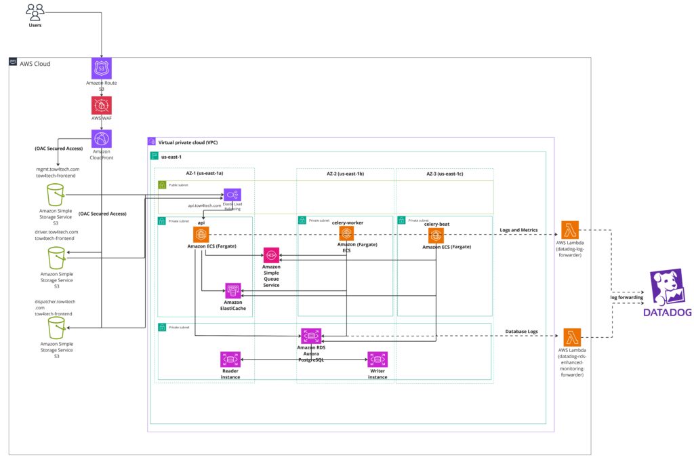Viewport: 694px width, 464px height.
Task: Click the 'DATADOG' wordmark text
Action: click(x=668, y=313)
